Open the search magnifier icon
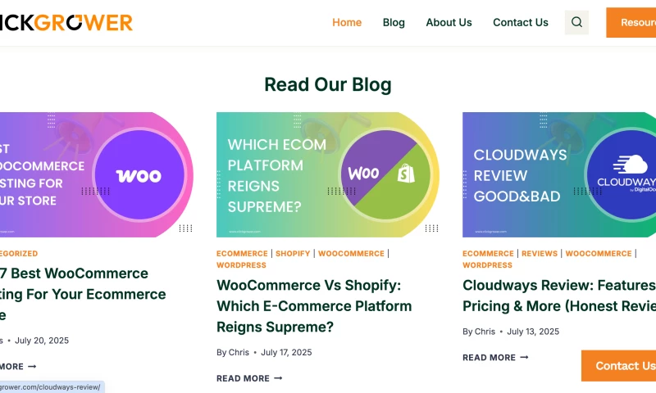Viewport: 656px width, 393px height. [576, 22]
